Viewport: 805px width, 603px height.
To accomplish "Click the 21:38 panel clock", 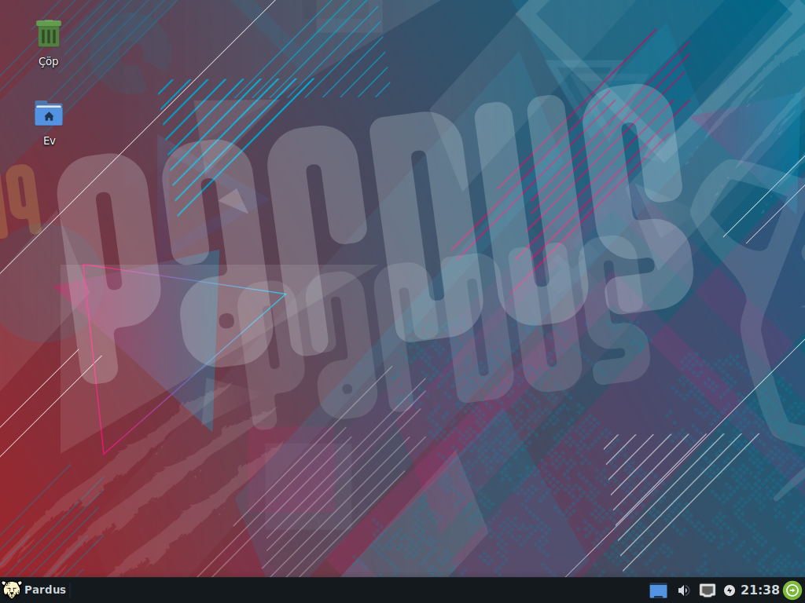I will pyautogui.click(x=760, y=590).
